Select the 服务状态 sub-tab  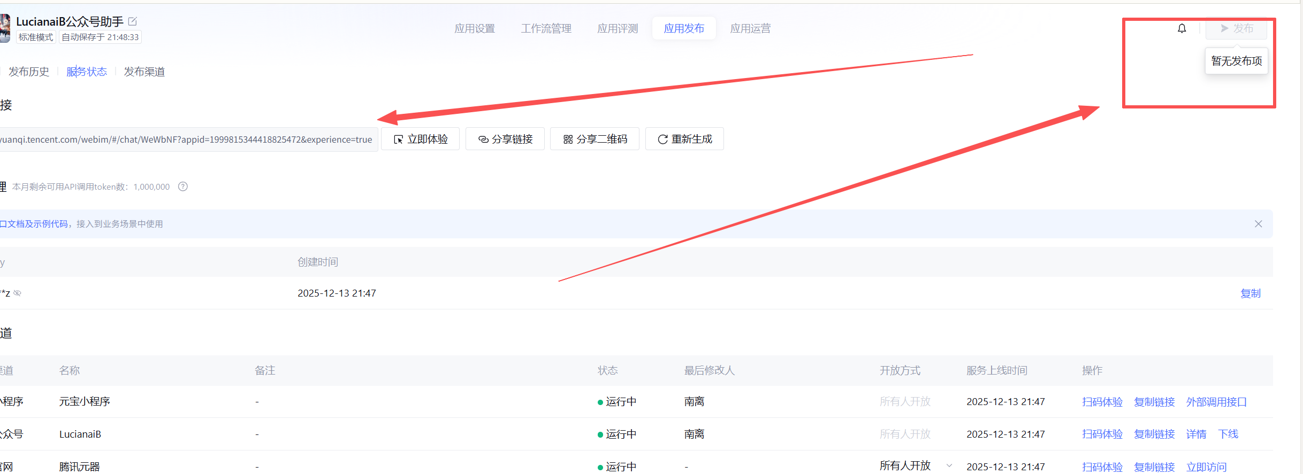pos(87,72)
